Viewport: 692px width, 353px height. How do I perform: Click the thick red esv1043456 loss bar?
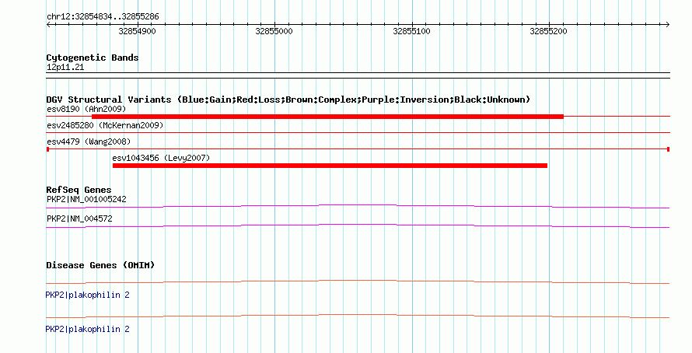click(330, 166)
